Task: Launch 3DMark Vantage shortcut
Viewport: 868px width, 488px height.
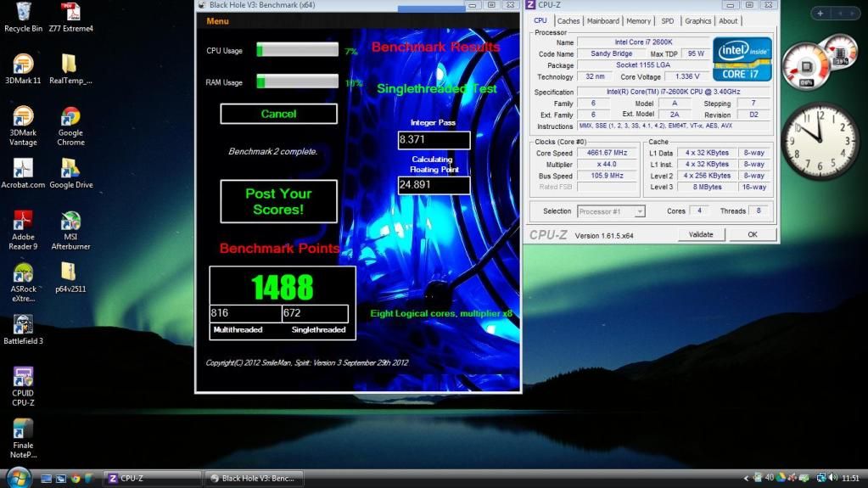Action: (x=23, y=126)
